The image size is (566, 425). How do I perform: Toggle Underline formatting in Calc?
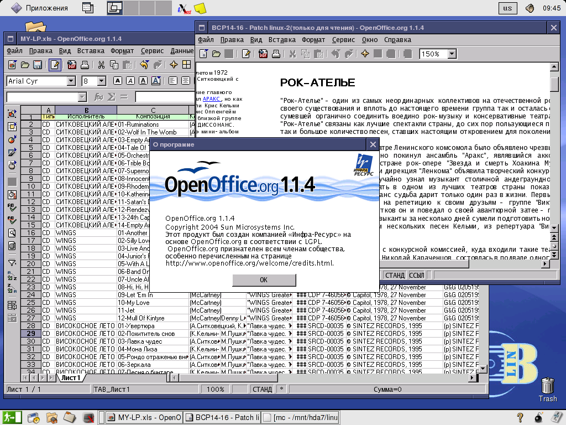[x=143, y=81]
